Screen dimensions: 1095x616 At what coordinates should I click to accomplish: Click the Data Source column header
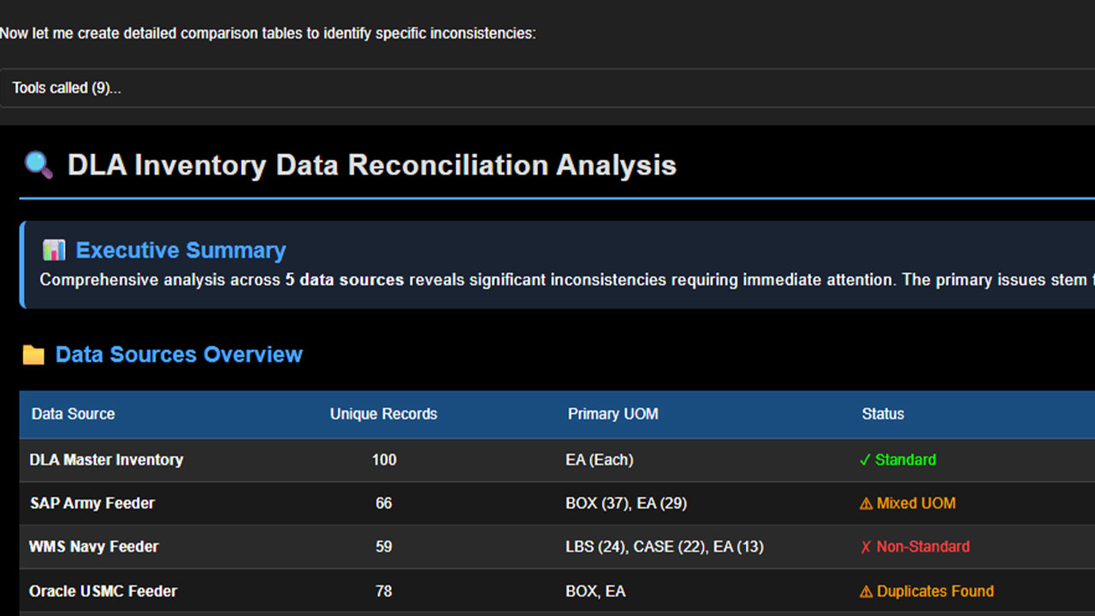73,414
